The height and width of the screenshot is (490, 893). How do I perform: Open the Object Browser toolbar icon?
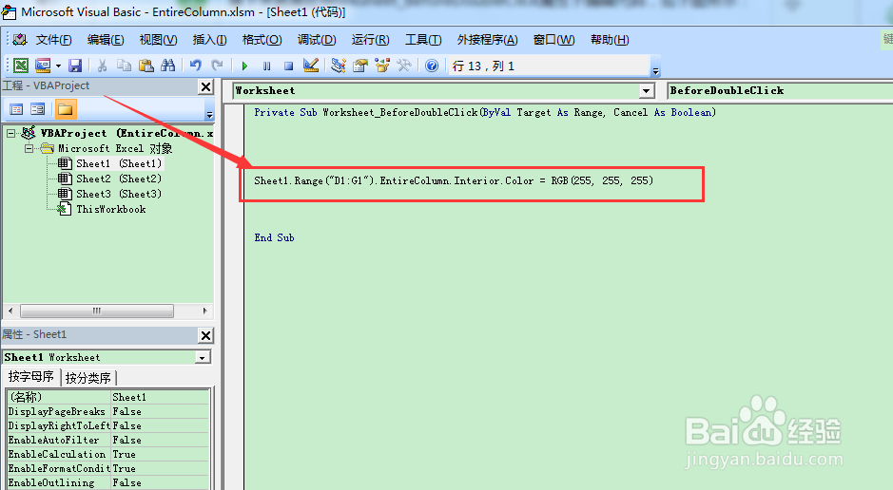tap(381, 66)
